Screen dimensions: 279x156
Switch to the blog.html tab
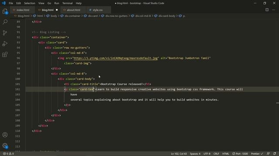(x=48, y=10)
